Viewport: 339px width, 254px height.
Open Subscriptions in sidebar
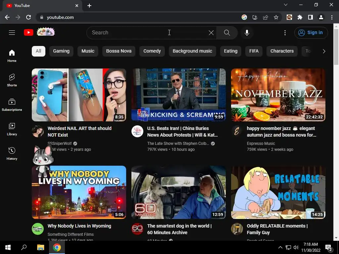click(x=12, y=105)
